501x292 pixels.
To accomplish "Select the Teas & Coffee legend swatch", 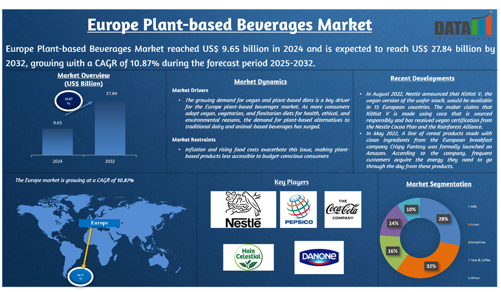I will [469, 260].
